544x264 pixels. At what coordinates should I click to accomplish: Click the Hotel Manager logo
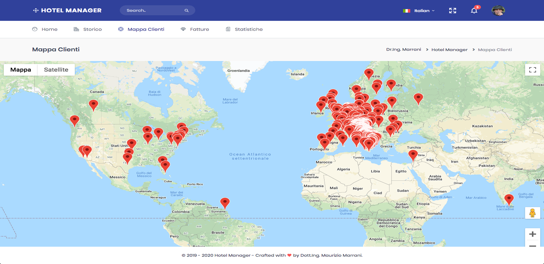(x=67, y=11)
